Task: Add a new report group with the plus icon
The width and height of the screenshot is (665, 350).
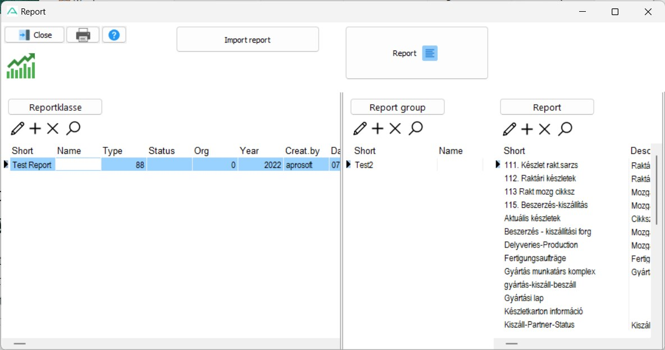Action: pyautogui.click(x=378, y=129)
